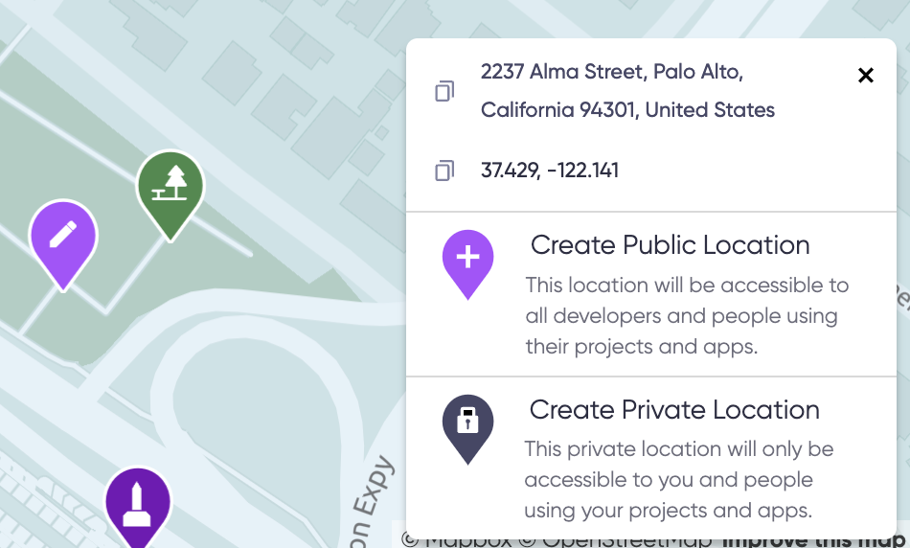Follow the Improve this map link
The width and height of the screenshot is (910, 548).
[x=813, y=541]
